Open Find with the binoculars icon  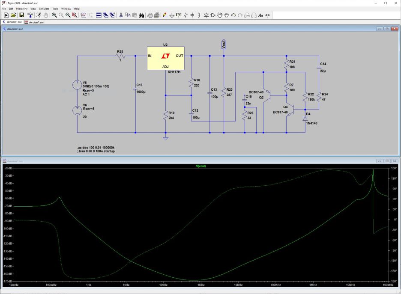(x=141, y=15)
